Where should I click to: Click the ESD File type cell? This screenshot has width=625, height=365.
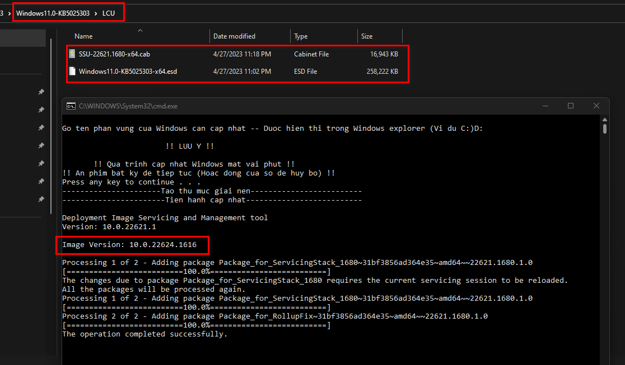point(305,72)
